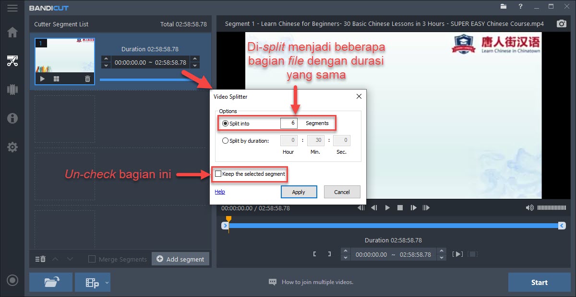Move segment up with the up chevron
The height and width of the screenshot is (297, 576).
(x=55, y=259)
